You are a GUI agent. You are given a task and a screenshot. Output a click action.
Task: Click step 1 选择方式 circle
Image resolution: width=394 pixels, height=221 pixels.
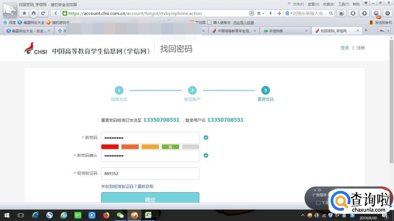click(119, 90)
